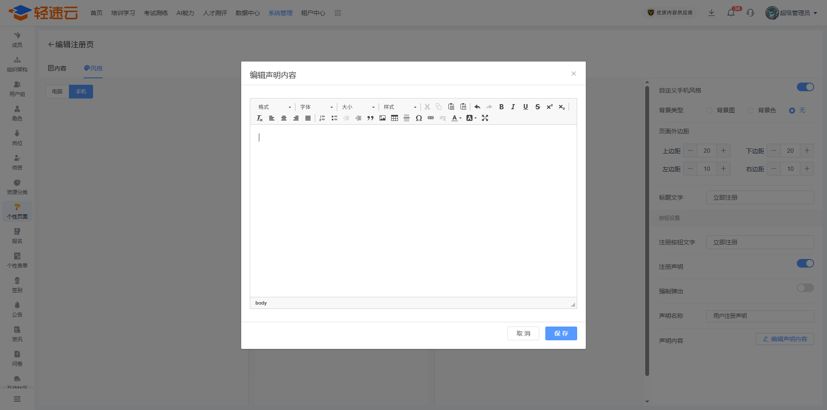Switch to the 电脑 tab
827x410 pixels.
(57, 92)
